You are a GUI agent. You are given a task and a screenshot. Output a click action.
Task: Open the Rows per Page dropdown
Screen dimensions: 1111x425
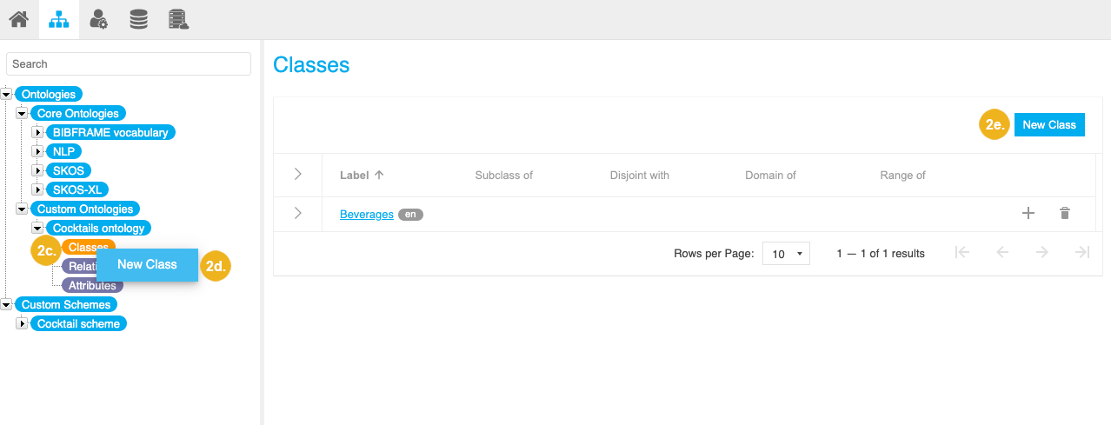(786, 254)
